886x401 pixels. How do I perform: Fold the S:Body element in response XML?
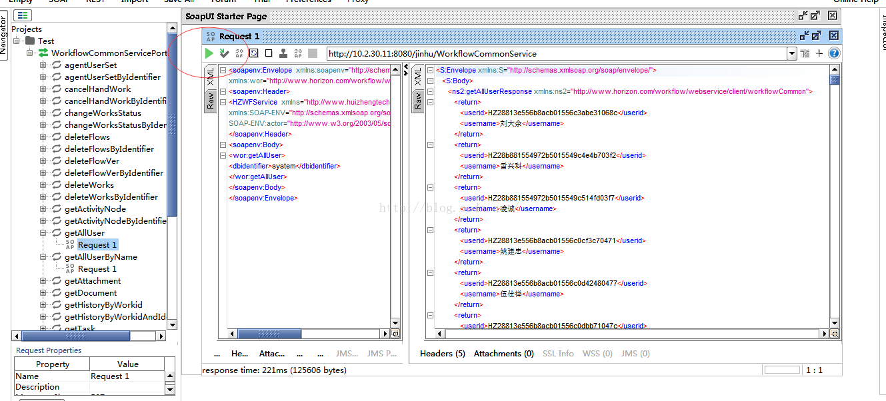[x=430, y=81]
